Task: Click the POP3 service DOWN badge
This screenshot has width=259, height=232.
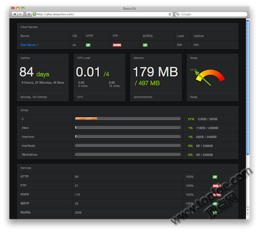Action: 217,195
